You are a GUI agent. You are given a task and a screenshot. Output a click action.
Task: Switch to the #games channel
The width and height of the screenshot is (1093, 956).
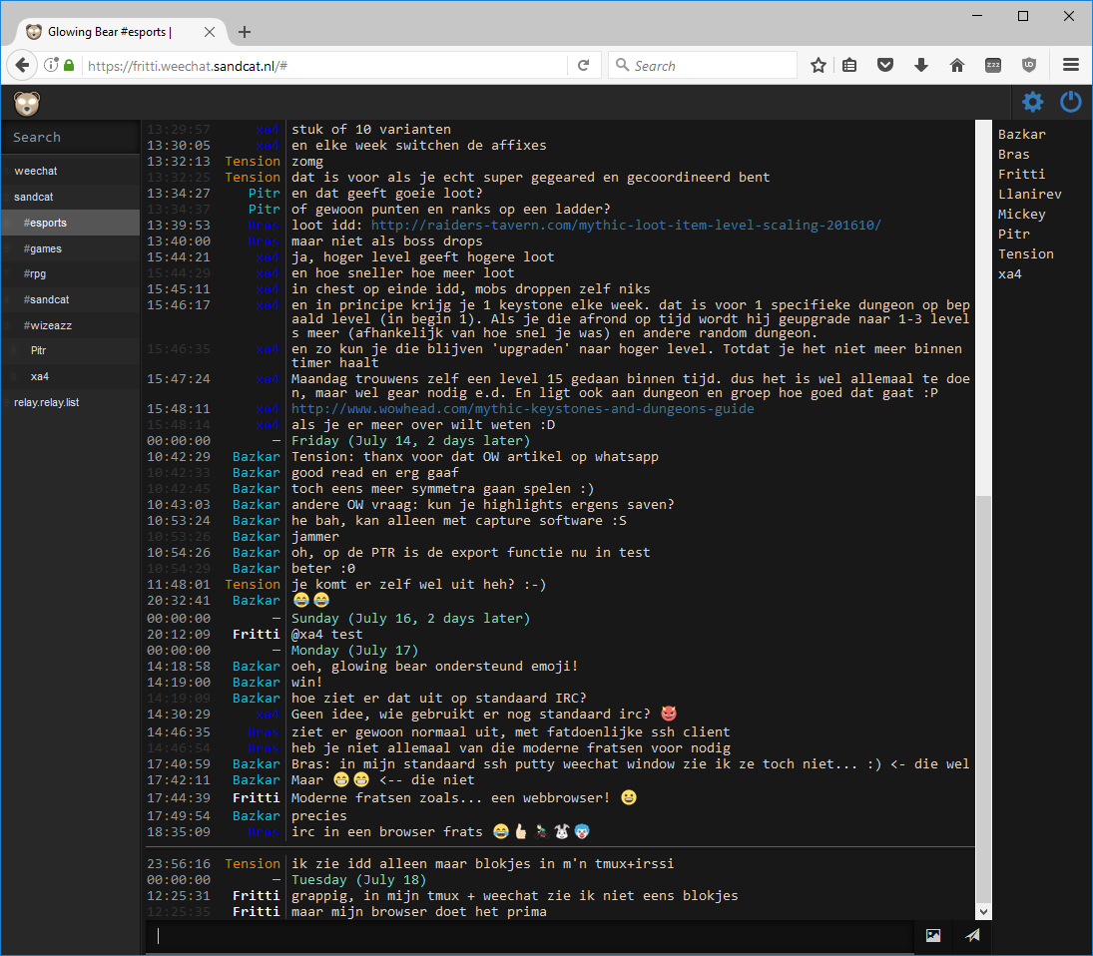(46, 248)
